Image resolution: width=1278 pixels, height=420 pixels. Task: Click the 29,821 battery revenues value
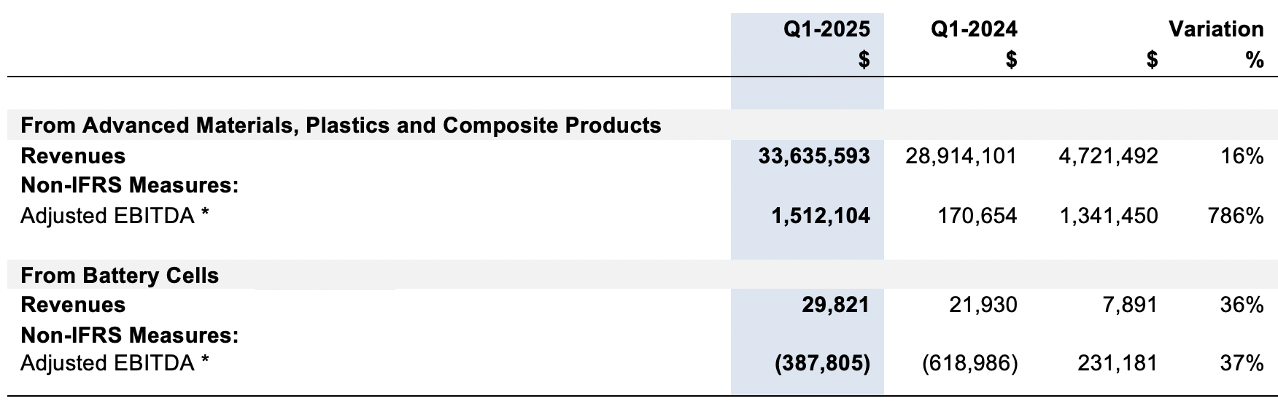[x=835, y=305]
